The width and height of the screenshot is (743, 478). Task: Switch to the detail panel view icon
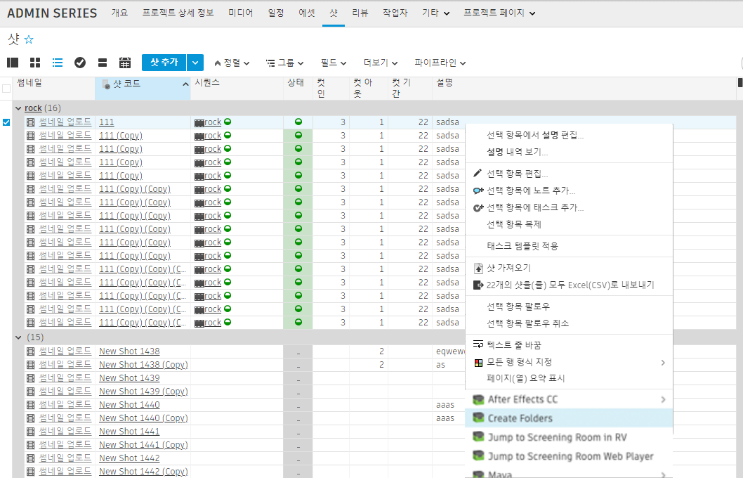pyautogui.click(x=13, y=63)
